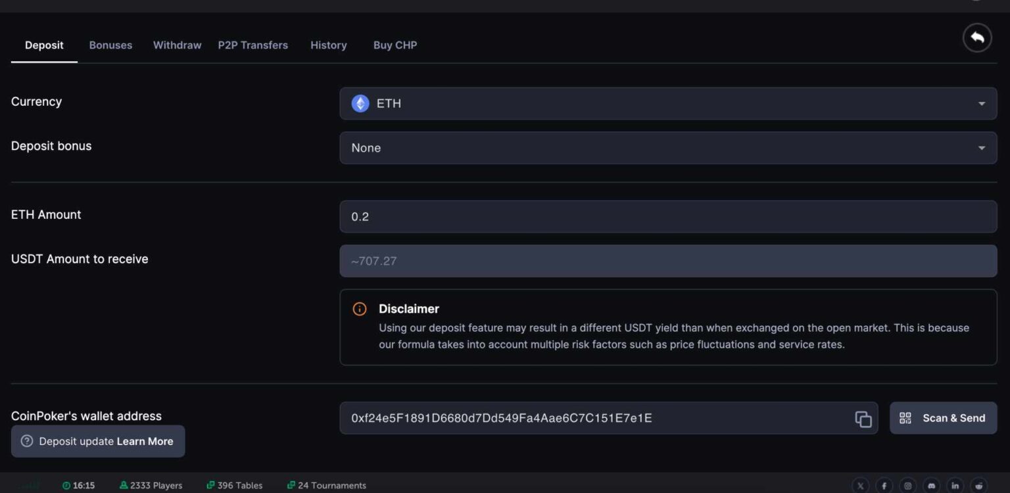
Task: Focus the ETH Amount input field
Action: click(x=667, y=217)
